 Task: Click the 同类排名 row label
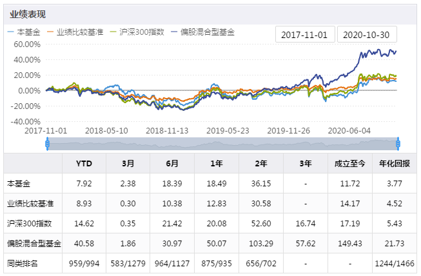(23, 263)
